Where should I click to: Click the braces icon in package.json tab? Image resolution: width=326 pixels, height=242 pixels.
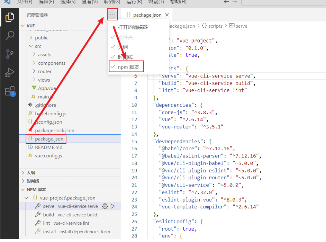point(128,15)
